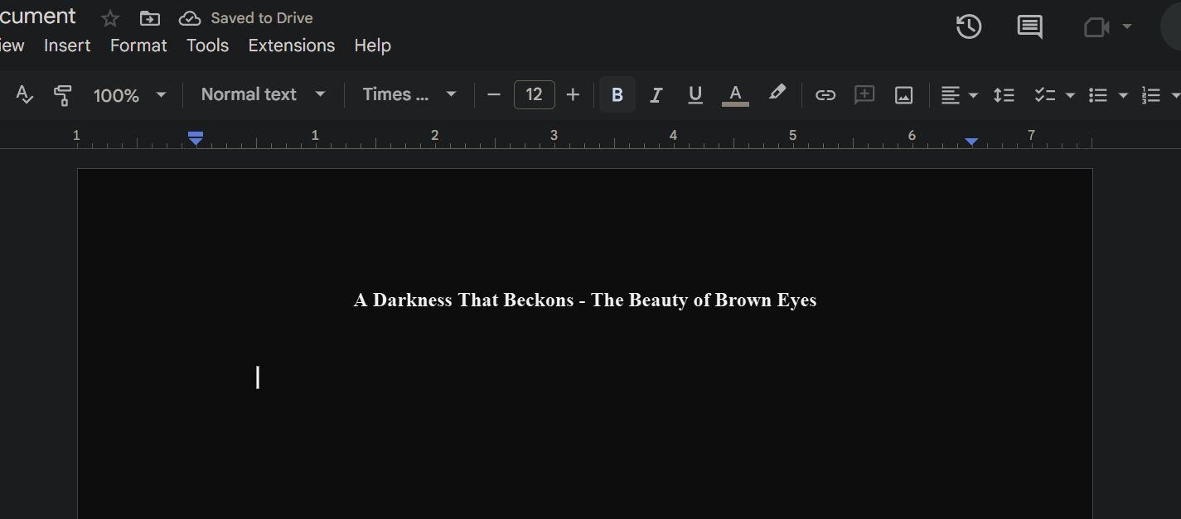This screenshot has width=1181, height=519.
Task: Open the zoom 100% dropdown
Action: pyautogui.click(x=129, y=95)
